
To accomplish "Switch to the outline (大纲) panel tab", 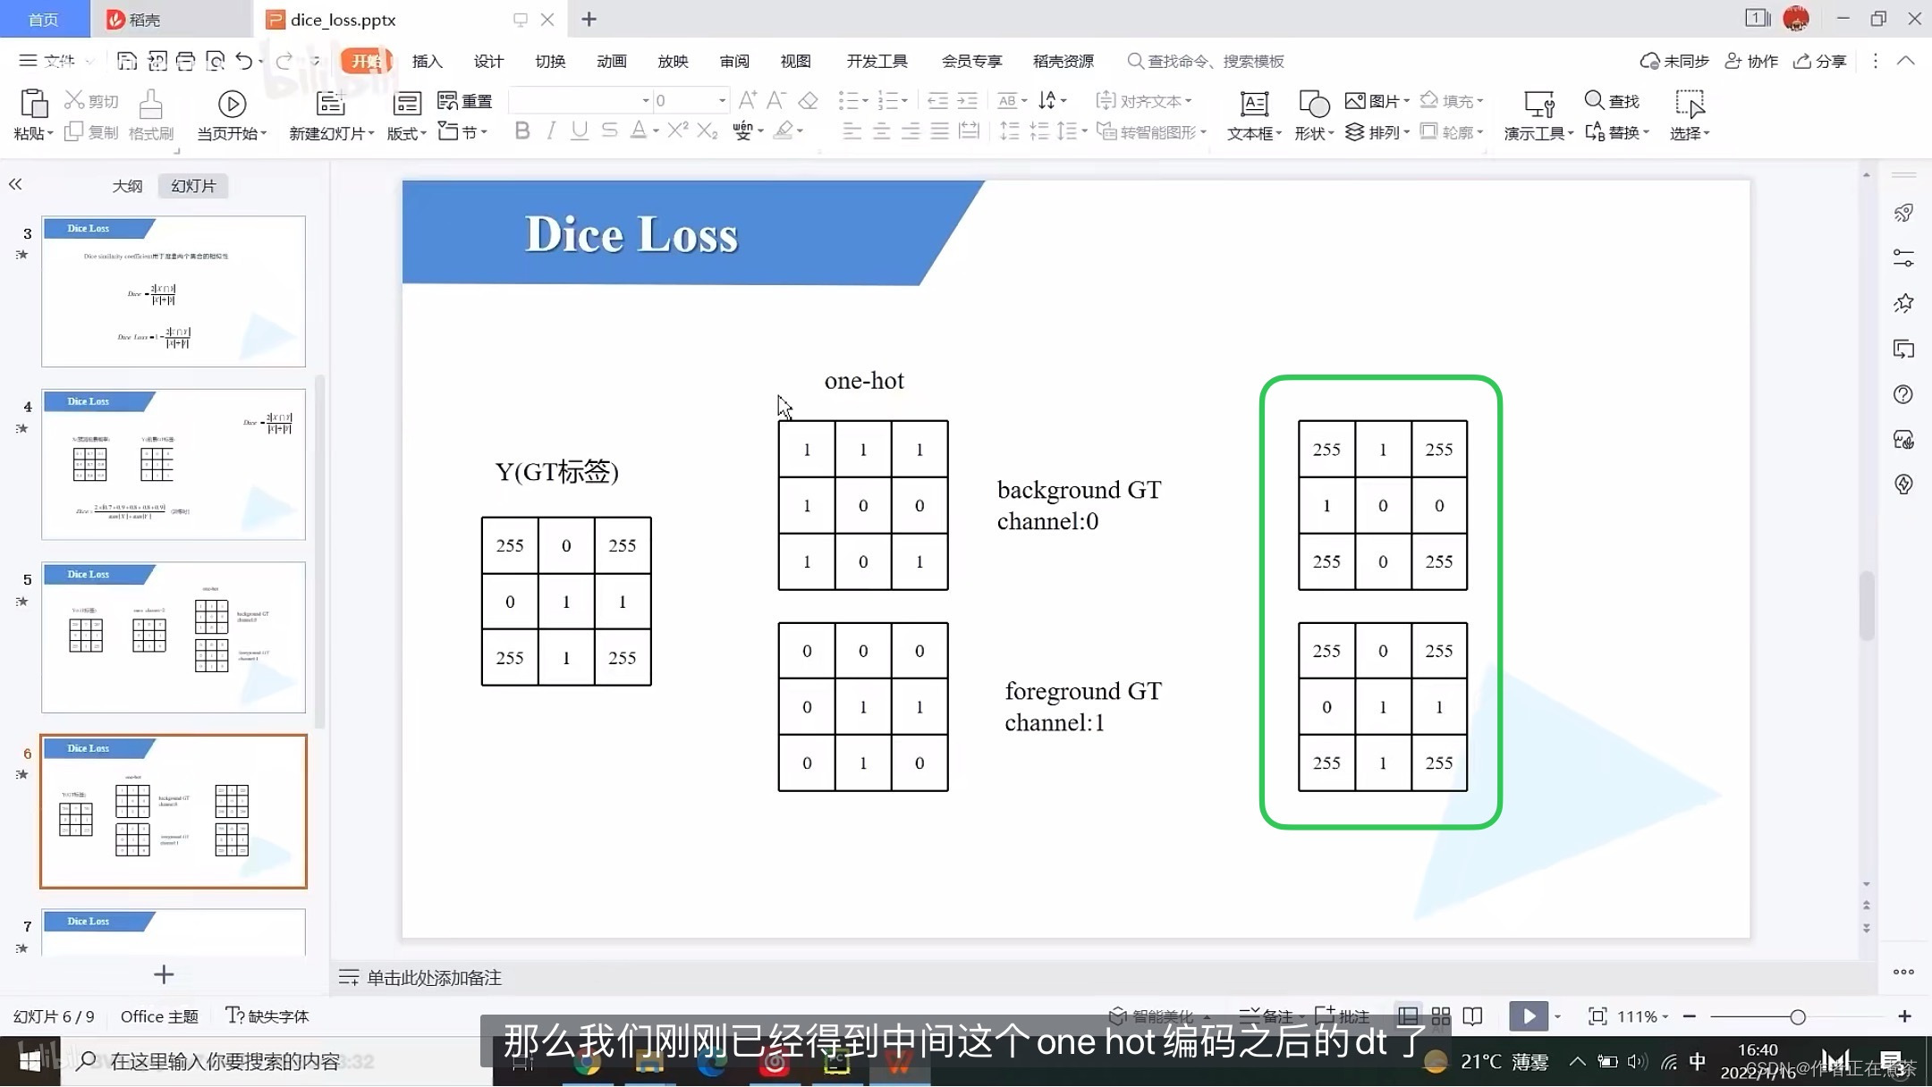I will coord(127,186).
